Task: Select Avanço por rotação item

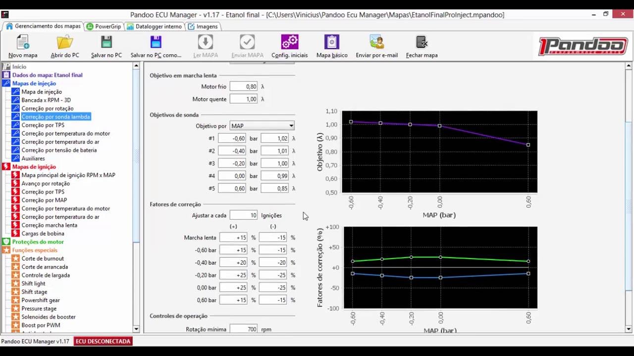Action: [x=46, y=183]
